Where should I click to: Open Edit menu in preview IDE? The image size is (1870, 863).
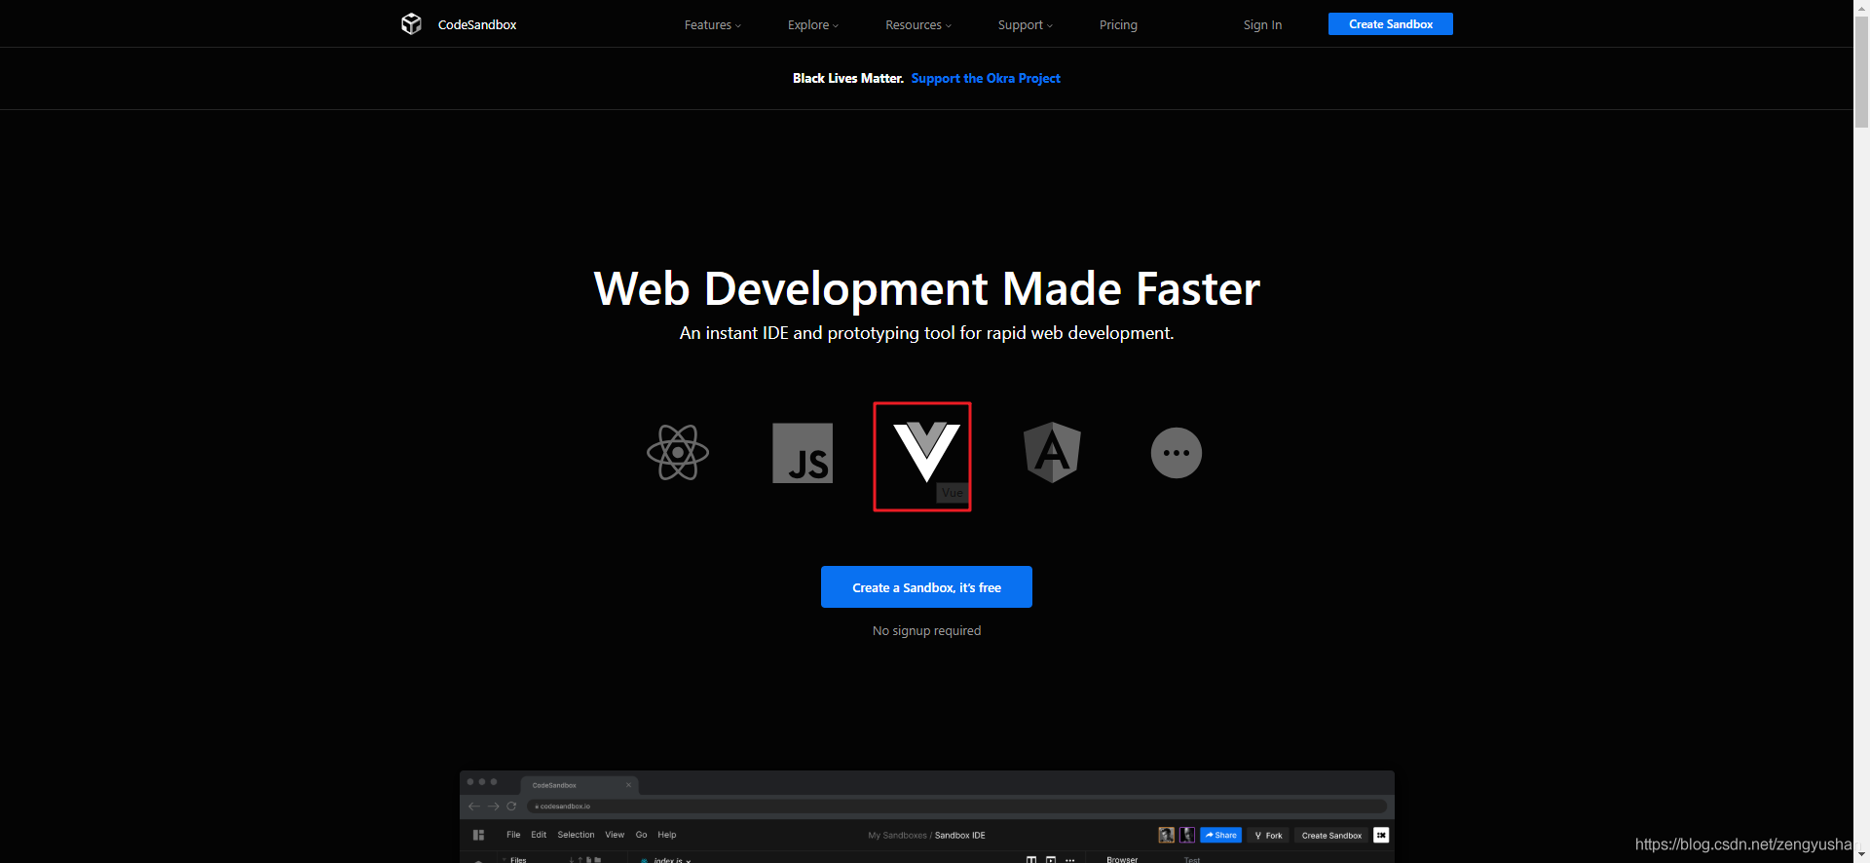[x=539, y=835]
